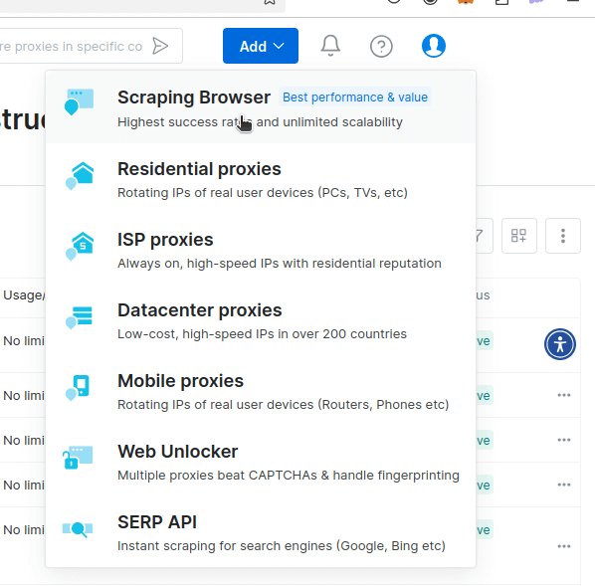Click the Scraping Browser icon
The height and width of the screenshot is (586, 595).
click(x=79, y=101)
